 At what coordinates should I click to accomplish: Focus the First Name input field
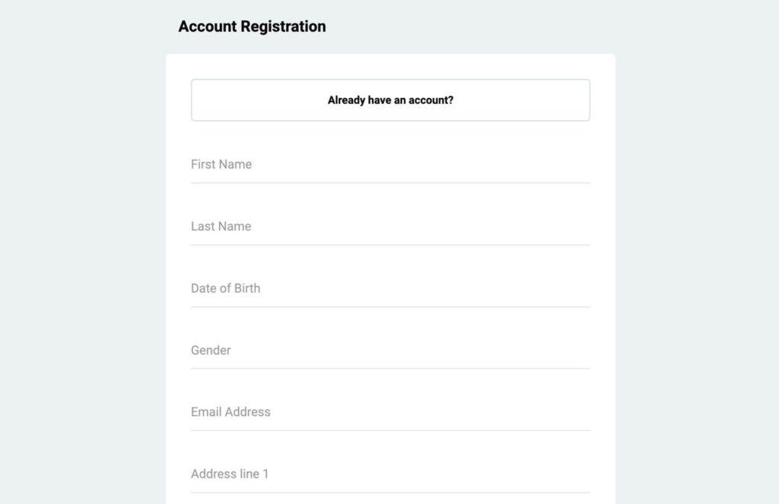pos(390,165)
